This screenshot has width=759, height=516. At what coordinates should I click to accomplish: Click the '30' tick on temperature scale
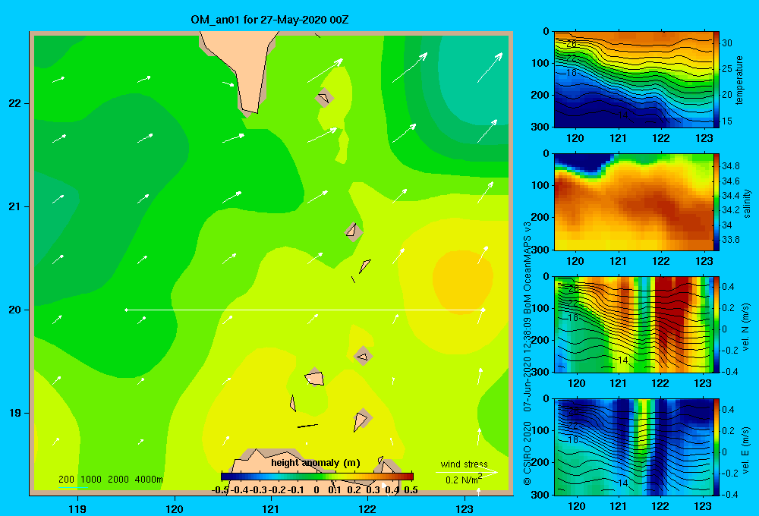(x=727, y=43)
